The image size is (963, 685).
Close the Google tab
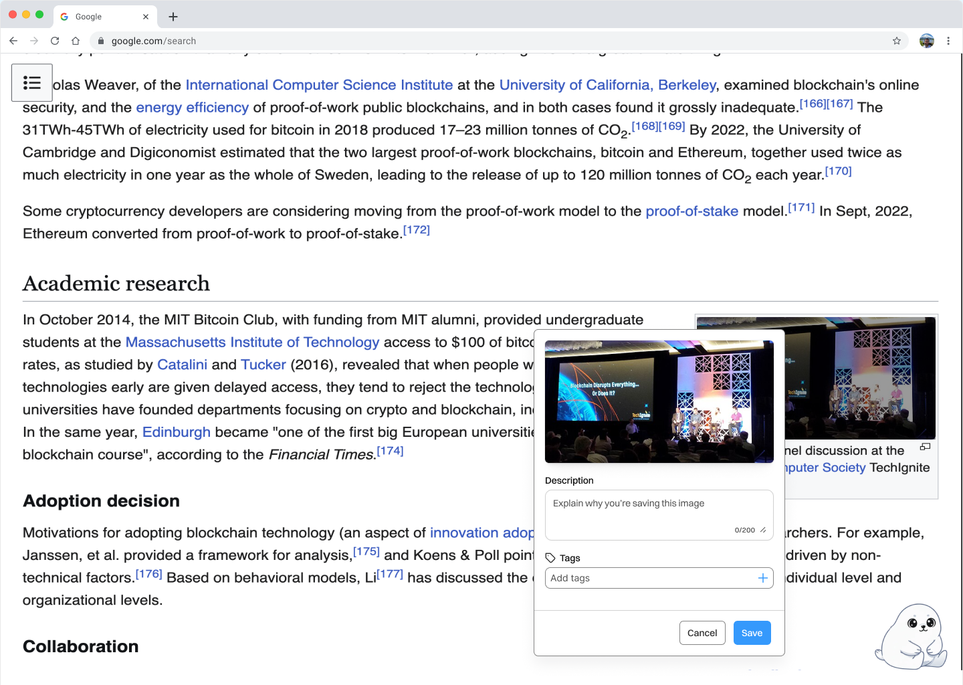(146, 17)
